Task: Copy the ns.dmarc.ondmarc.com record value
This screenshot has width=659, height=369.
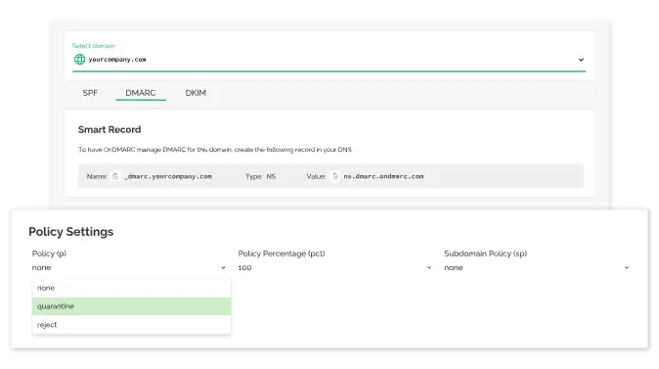Action: (335, 176)
